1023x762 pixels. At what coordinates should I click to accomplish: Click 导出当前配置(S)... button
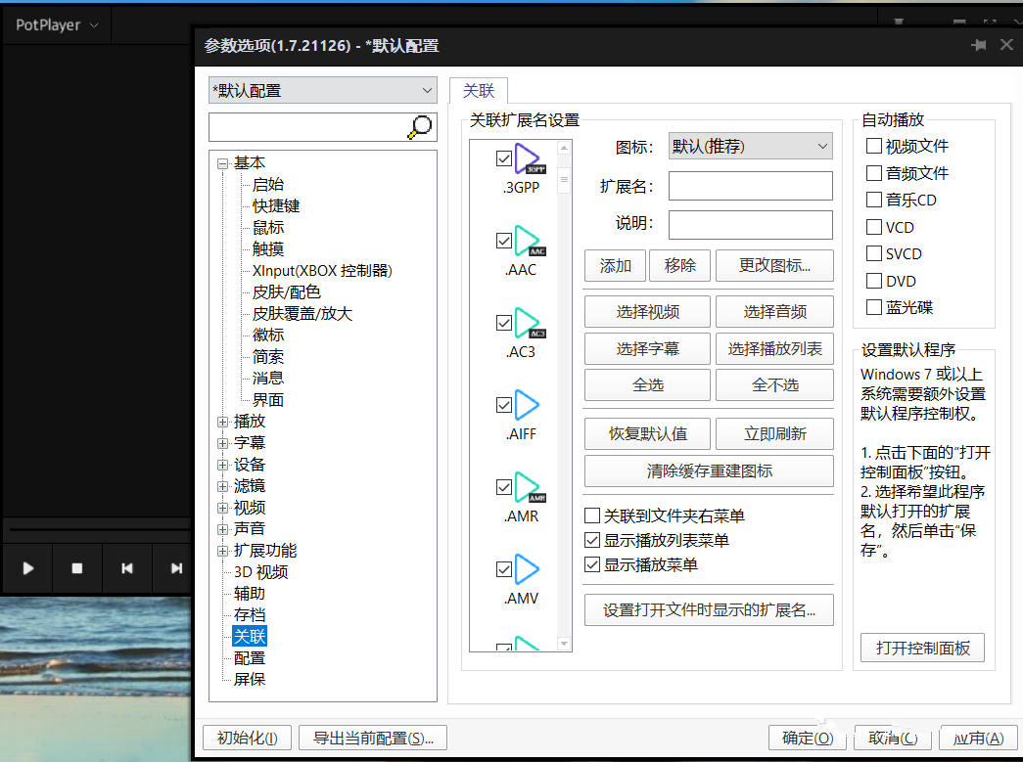point(373,738)
